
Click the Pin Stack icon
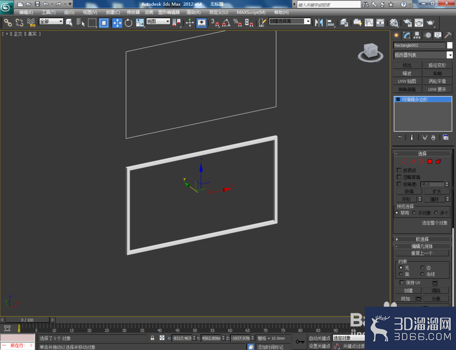coord(399,138)
